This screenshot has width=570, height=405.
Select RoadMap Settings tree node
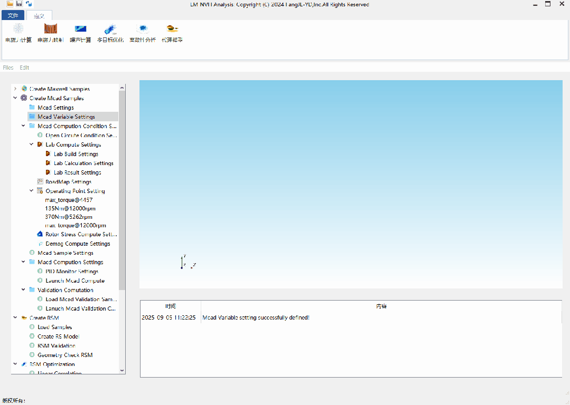[68, 182]
